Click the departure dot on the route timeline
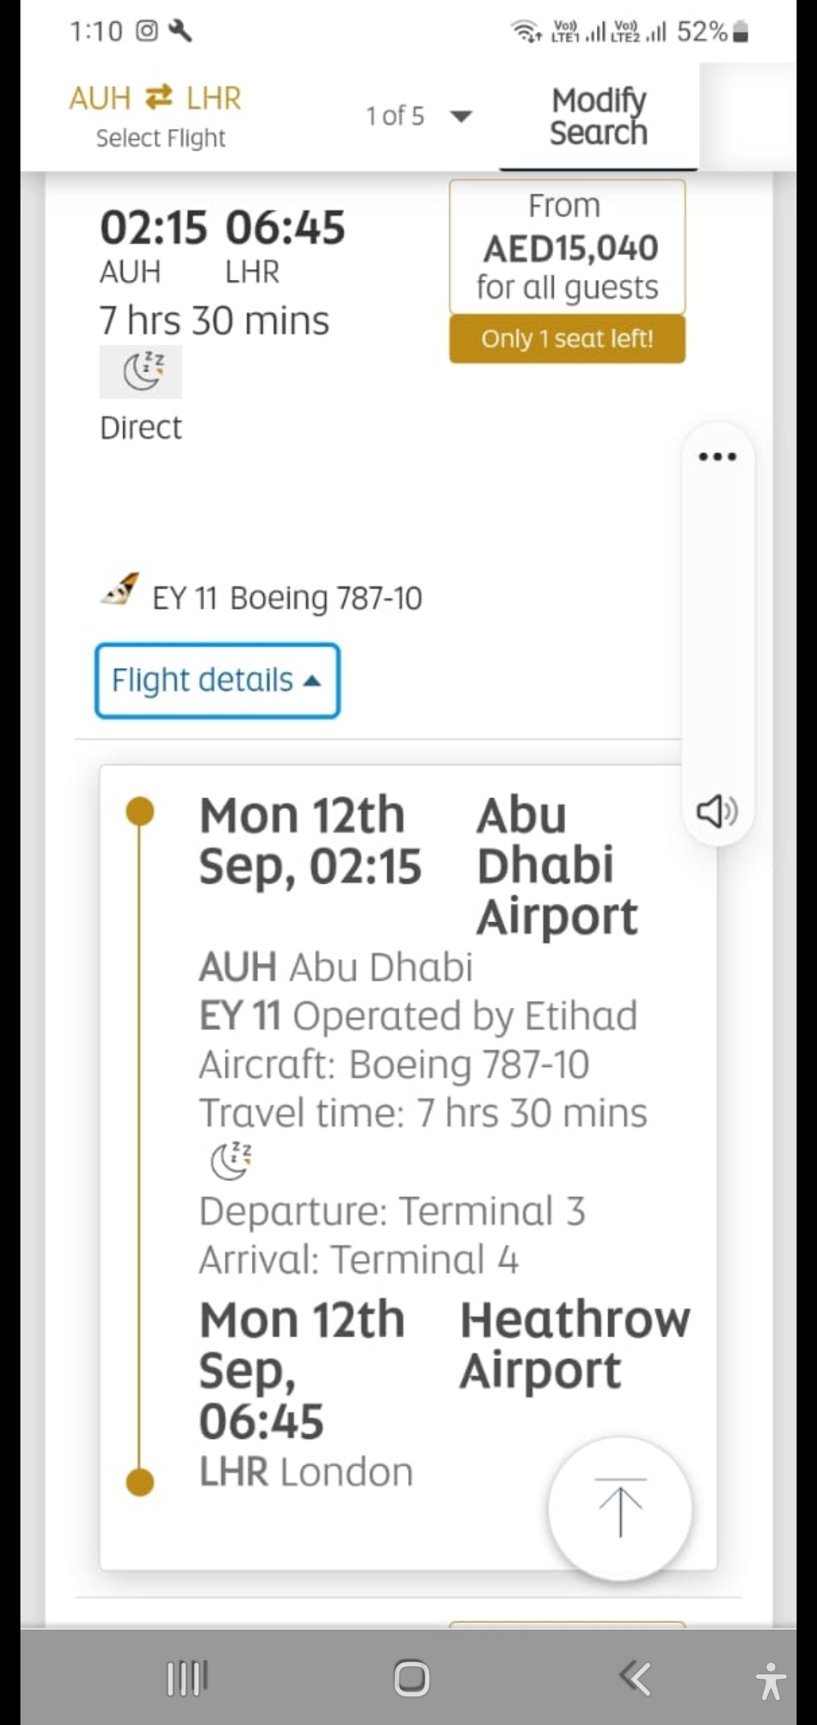817x1725 pixels. click(x=140, y=811)
